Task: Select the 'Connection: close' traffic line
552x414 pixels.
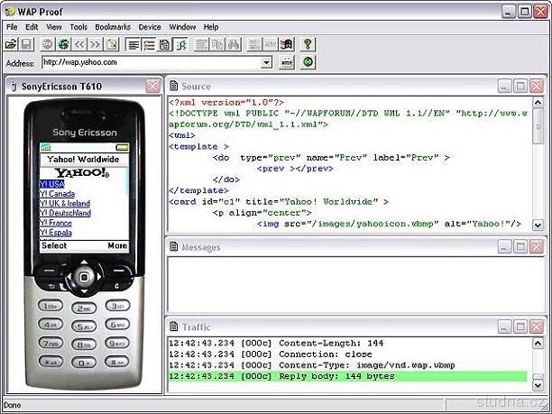Action: 271,354
